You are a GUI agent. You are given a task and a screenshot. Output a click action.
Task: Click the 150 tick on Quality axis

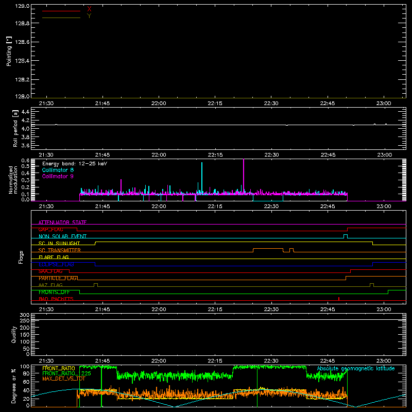click(x=24, y=334)
